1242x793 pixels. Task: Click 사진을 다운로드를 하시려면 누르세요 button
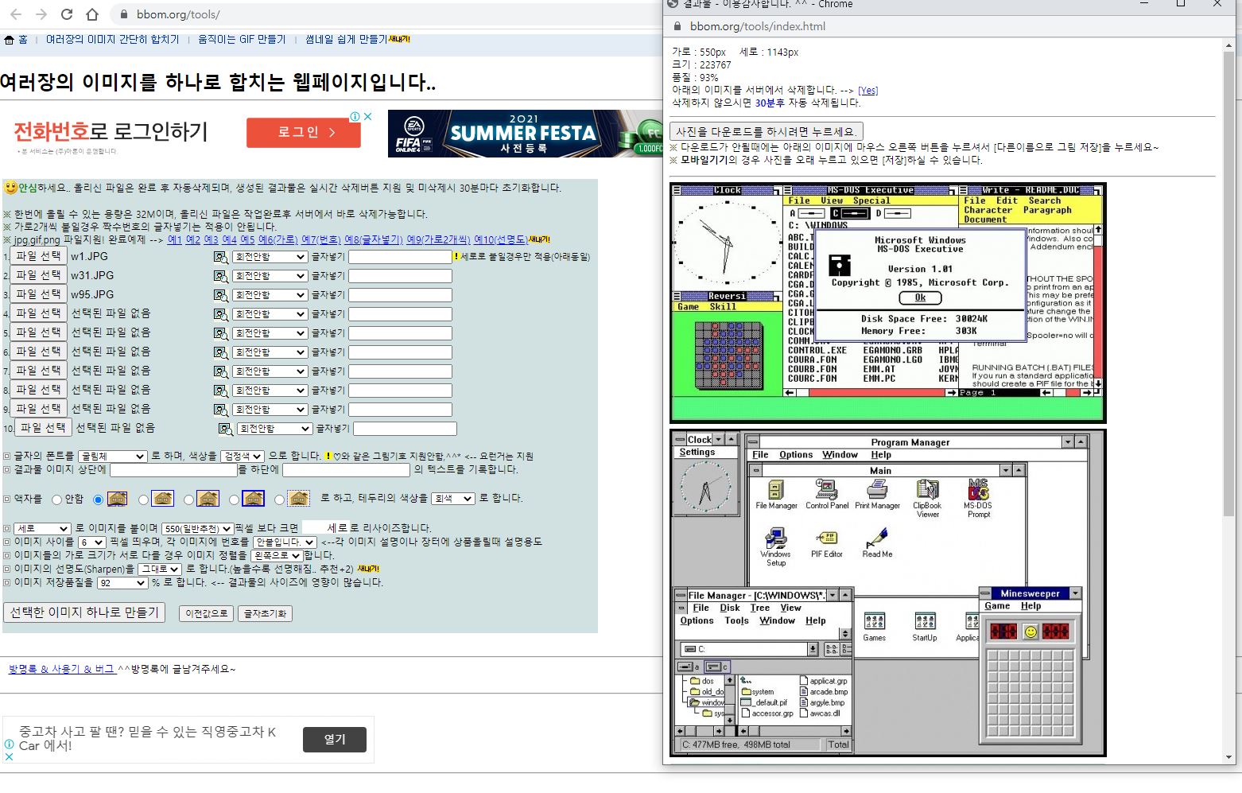[x=767, y=131]
